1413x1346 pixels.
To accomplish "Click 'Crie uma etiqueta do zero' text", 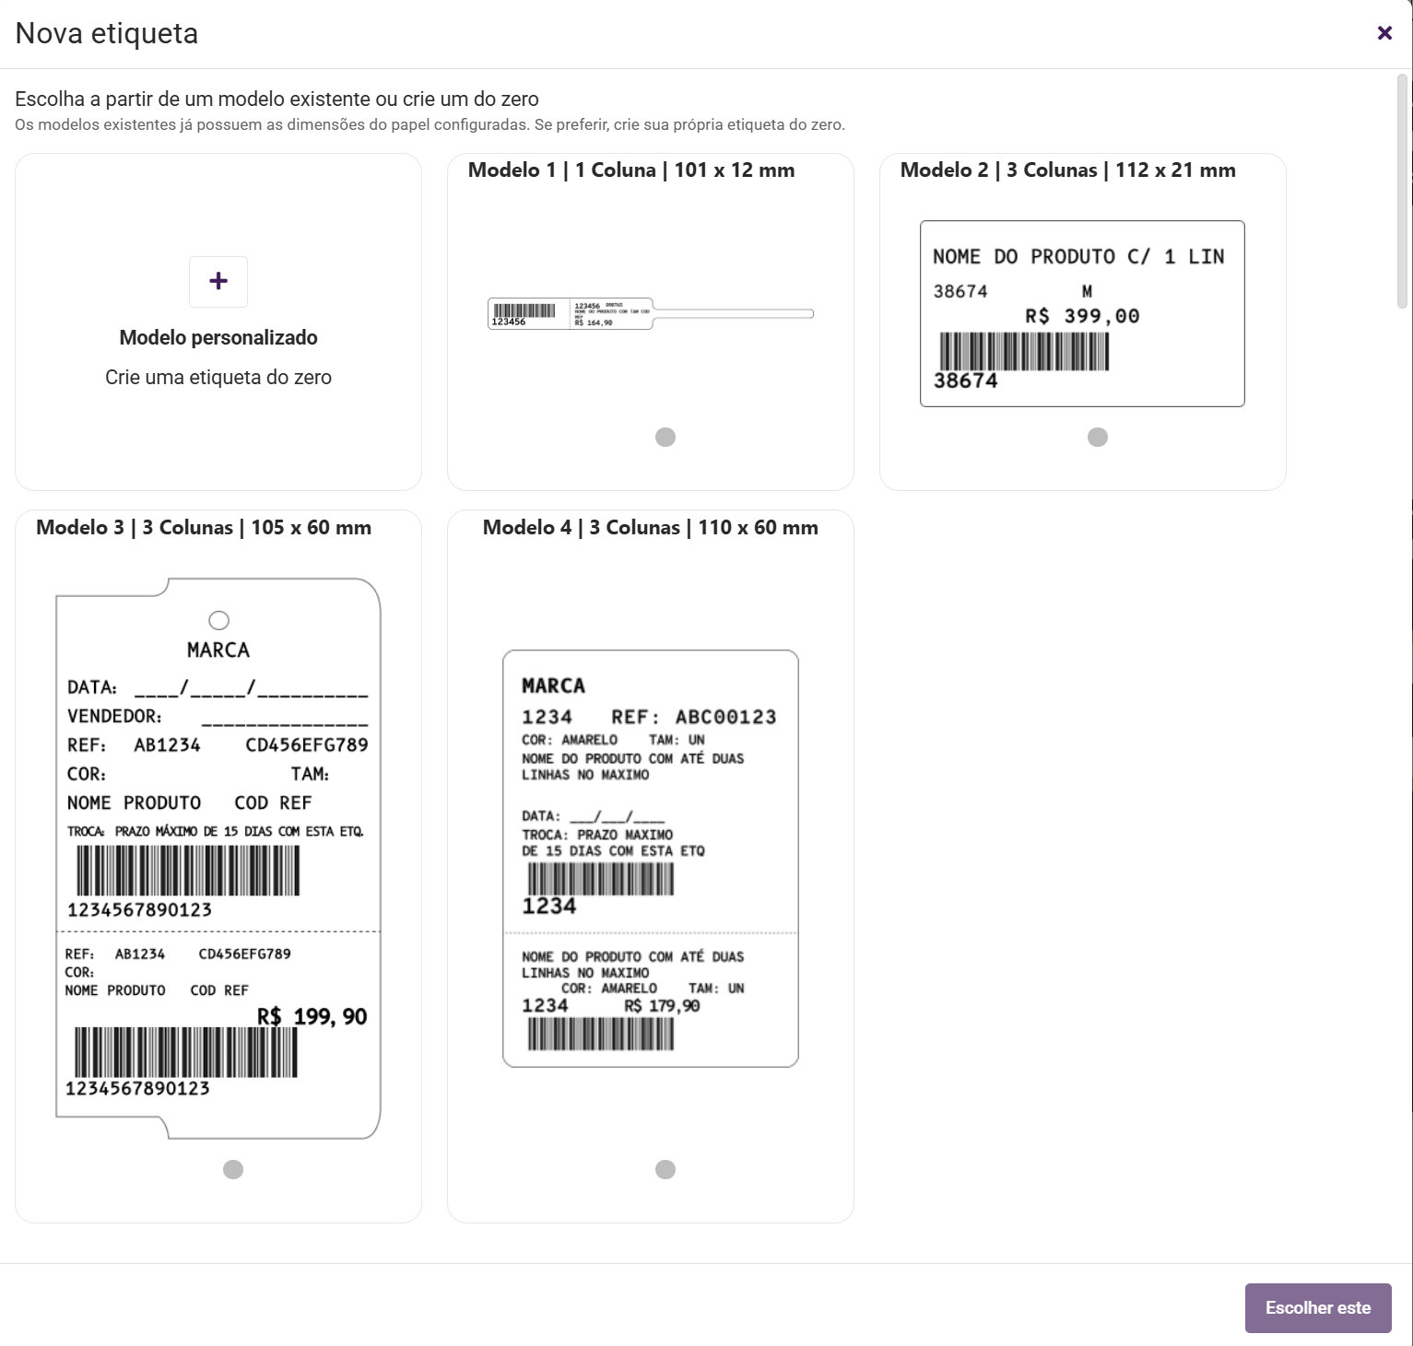I will (218, 377).
